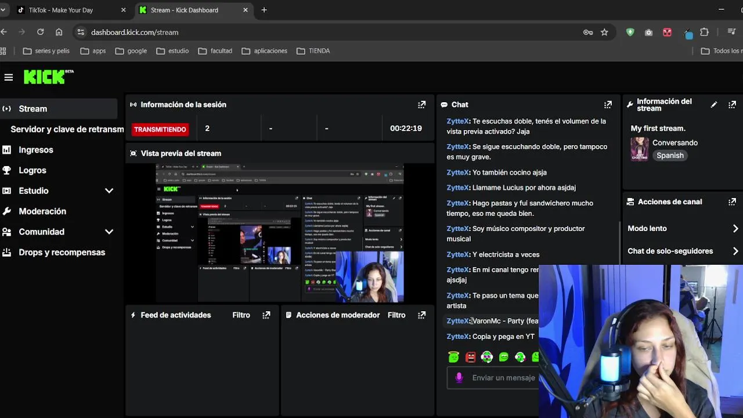The height and width of the screenshot is (418, 743).
Task: Click the address bar URL
Action: [x=135, y=32]
